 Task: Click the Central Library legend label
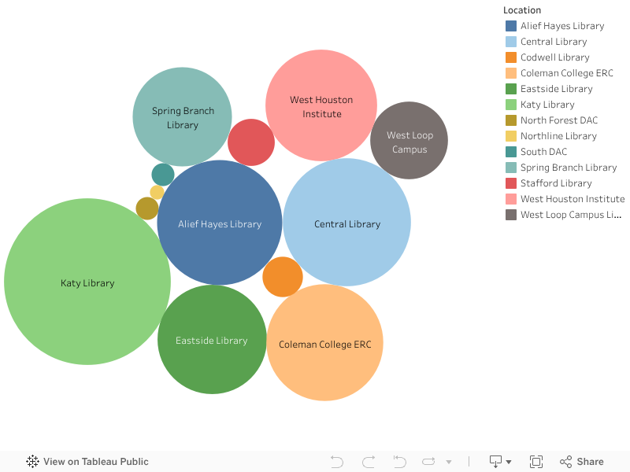(554, 42)
